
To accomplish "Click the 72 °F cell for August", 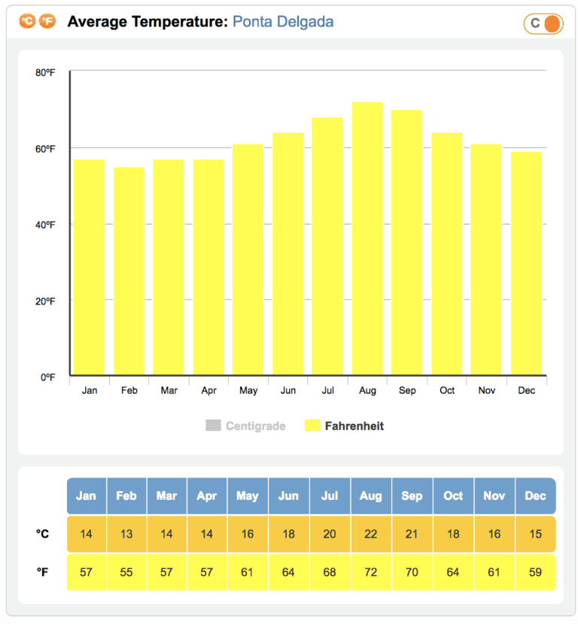I will pos(370,572).
